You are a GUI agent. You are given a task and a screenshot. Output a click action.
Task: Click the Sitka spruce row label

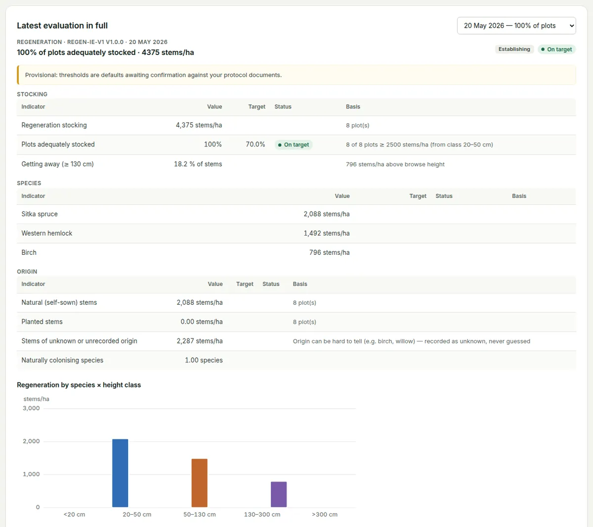40,214
